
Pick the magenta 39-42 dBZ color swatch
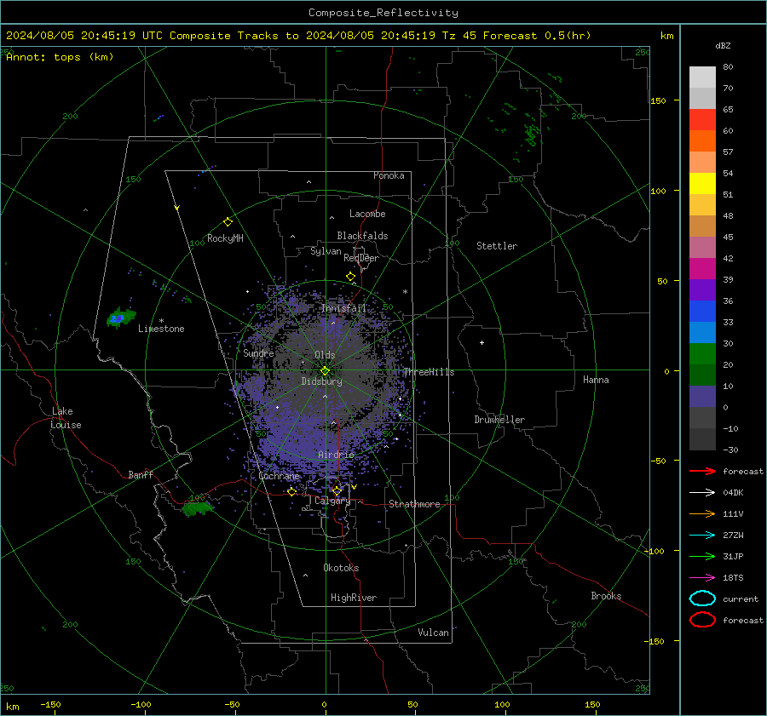point(702,269)
